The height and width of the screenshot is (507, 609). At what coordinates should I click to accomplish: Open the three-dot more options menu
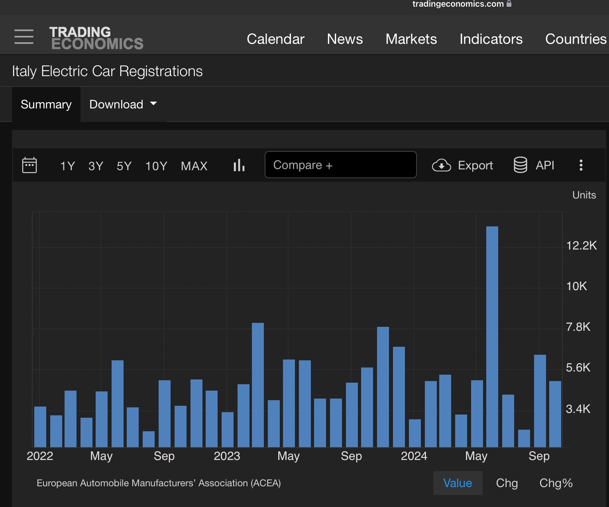click(x=581, y=165)
